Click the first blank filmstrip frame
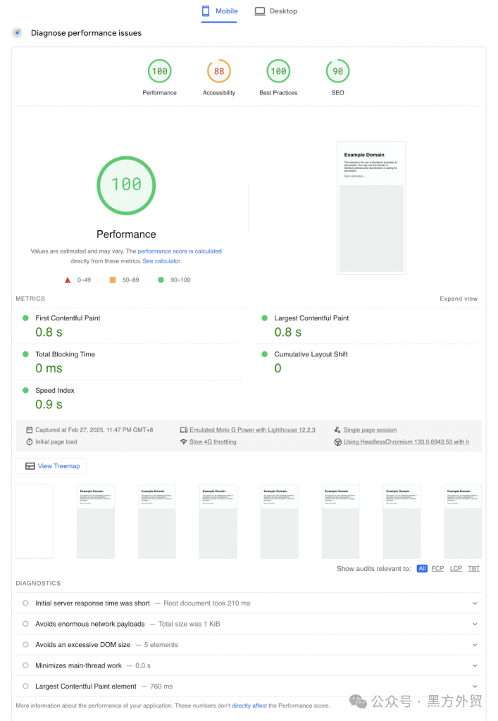This screenshot has width=498, height=721. click(35, 522)
